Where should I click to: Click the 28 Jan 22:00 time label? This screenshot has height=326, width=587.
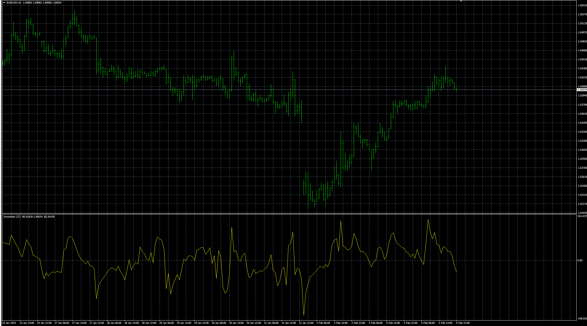click(149, 323)
